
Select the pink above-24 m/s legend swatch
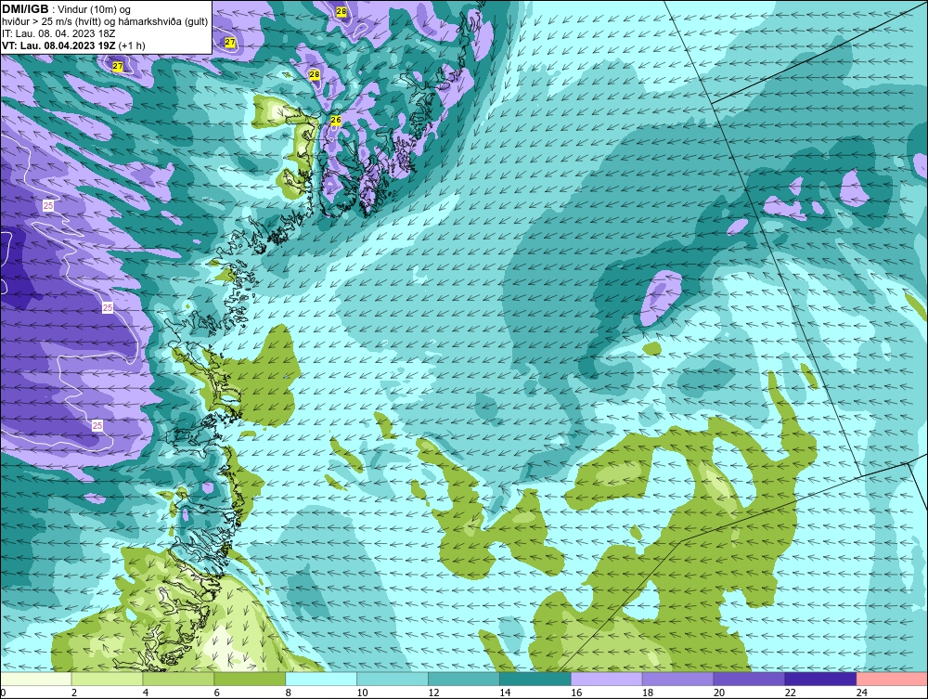(892, 679)
